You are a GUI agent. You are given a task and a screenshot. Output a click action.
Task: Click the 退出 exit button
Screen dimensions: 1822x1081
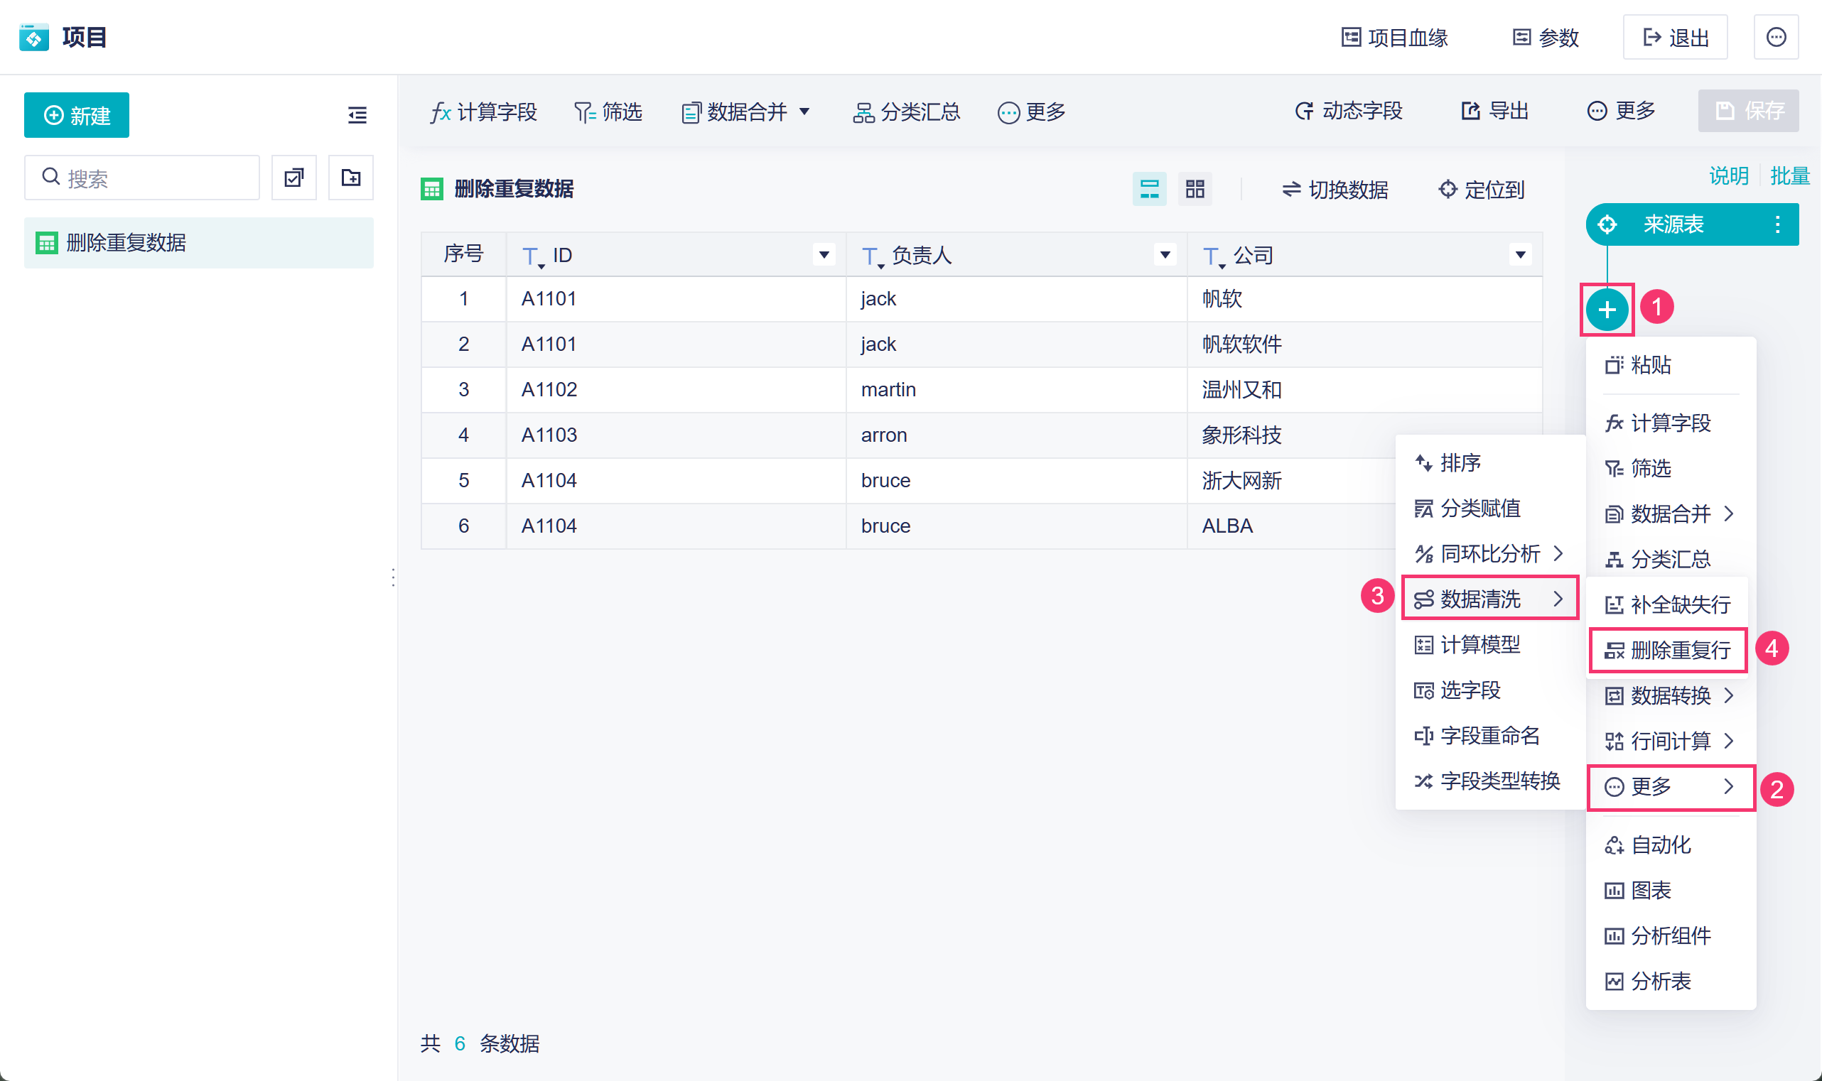(1675, 37)
